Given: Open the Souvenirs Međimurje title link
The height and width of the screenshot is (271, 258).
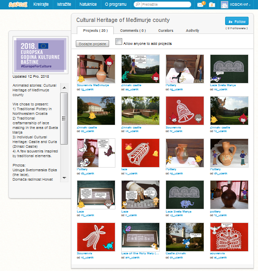Looking at the screenshot, I should [x=93, y=85].
